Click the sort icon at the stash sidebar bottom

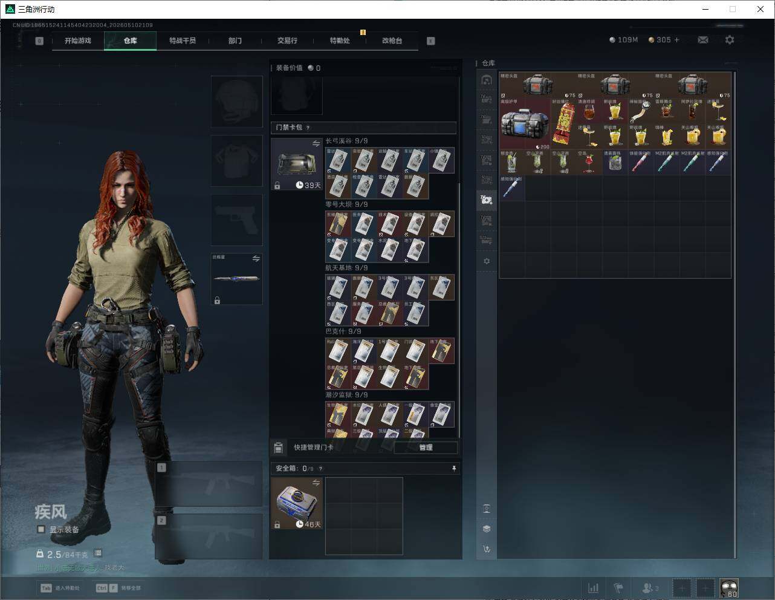coord(487,549)
